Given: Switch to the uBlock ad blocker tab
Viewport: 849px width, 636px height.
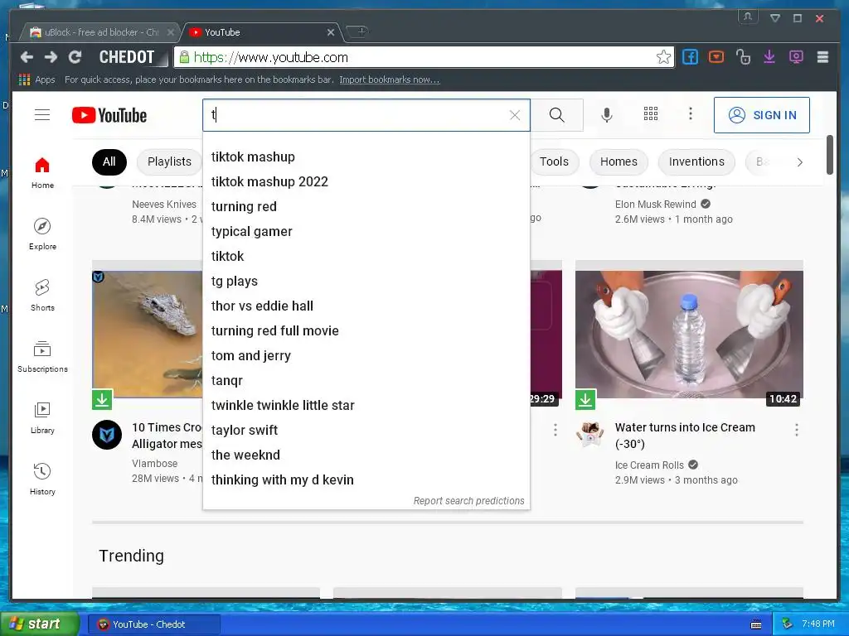Looking at the screenshot, I should click(x=102, y=32).
